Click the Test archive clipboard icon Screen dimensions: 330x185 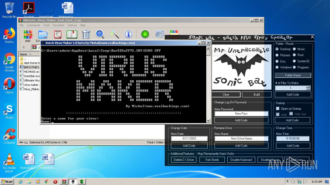click(58, 34)
